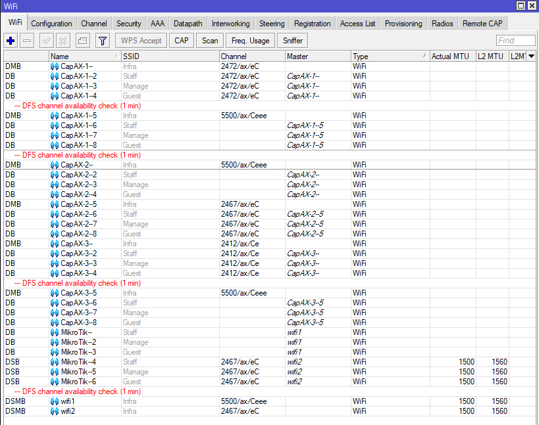This screenshot has width=539, height=425.
Task: Disable selected interface with X icon
Action: tap(63, 41)
